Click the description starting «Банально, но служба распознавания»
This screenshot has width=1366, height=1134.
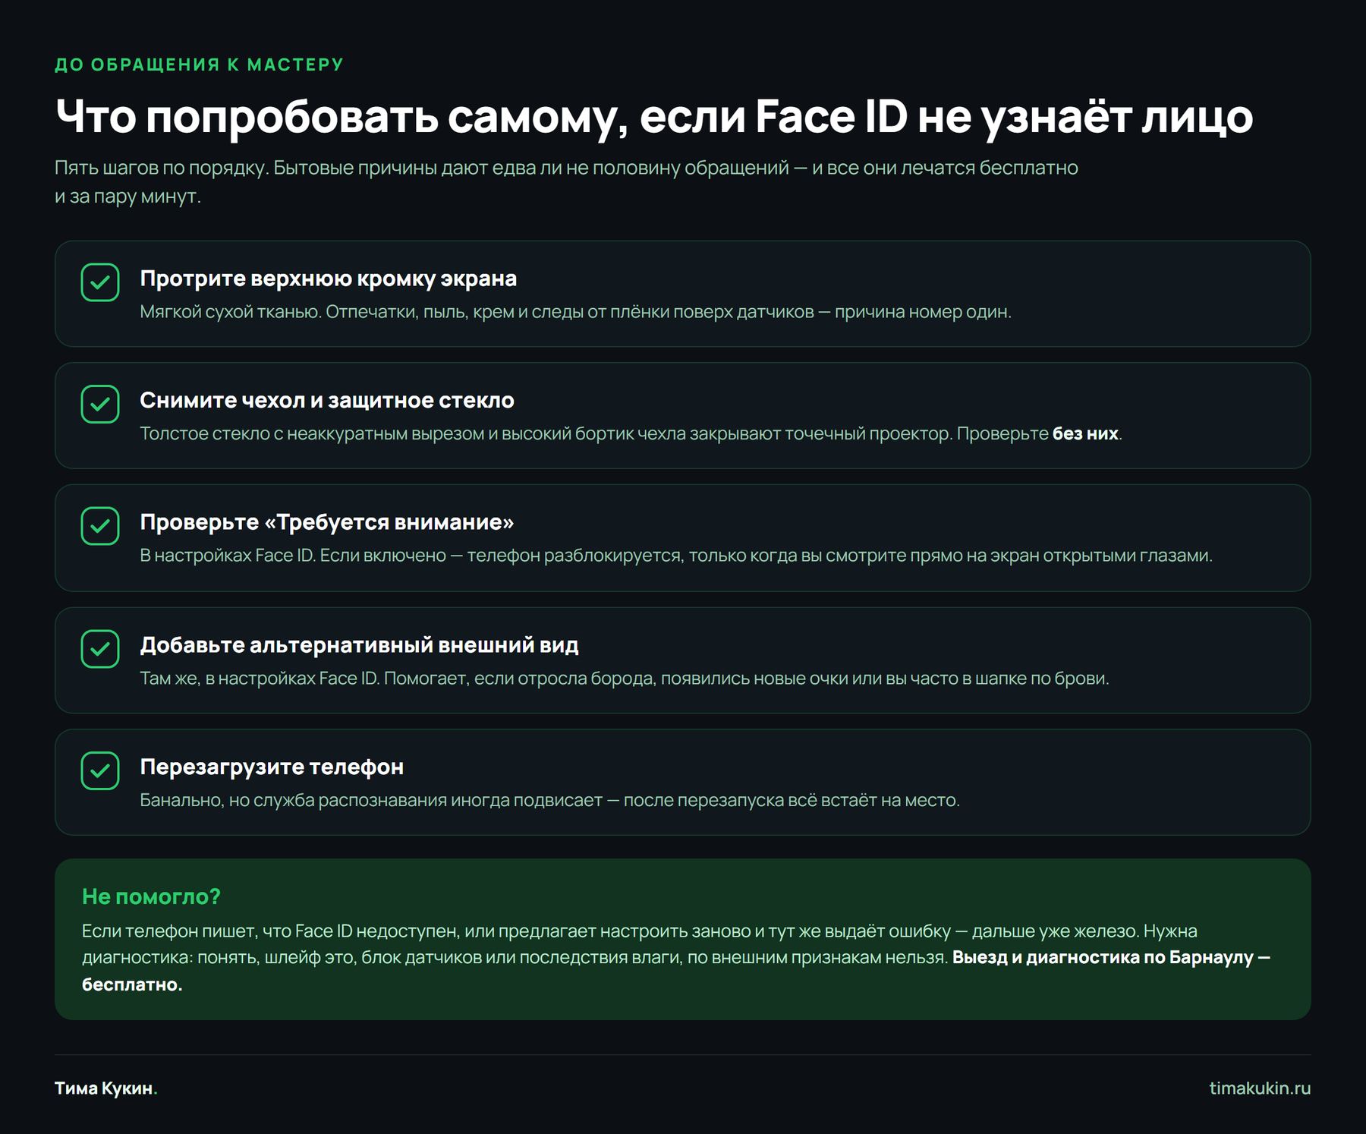550,800
